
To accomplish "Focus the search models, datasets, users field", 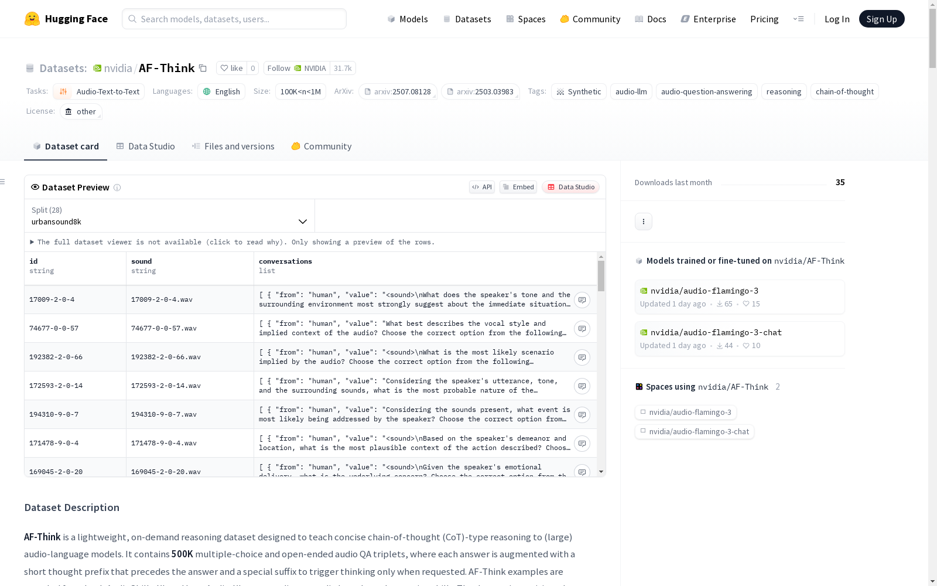I will coord(234,19).
